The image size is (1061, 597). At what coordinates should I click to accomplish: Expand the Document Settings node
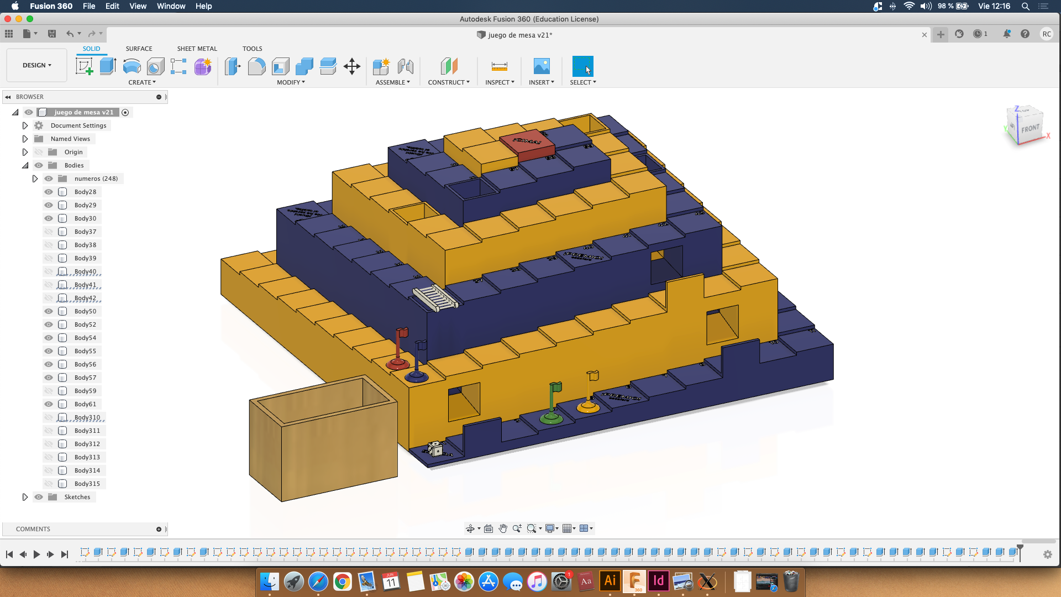point(25,125)
